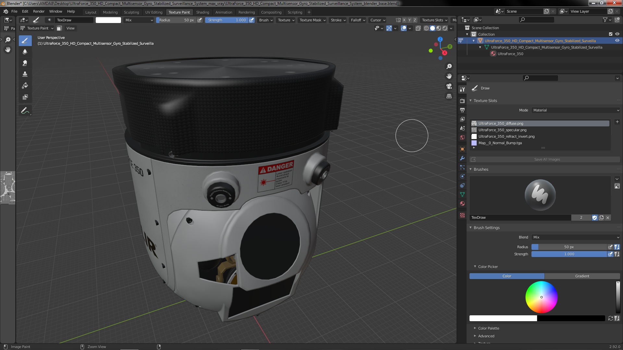623x350 pixels.
Task: Open the Active Tool properties tab
Action: (462, 89)
